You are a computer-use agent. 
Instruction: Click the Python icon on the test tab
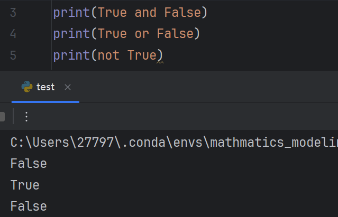(27, 87)
